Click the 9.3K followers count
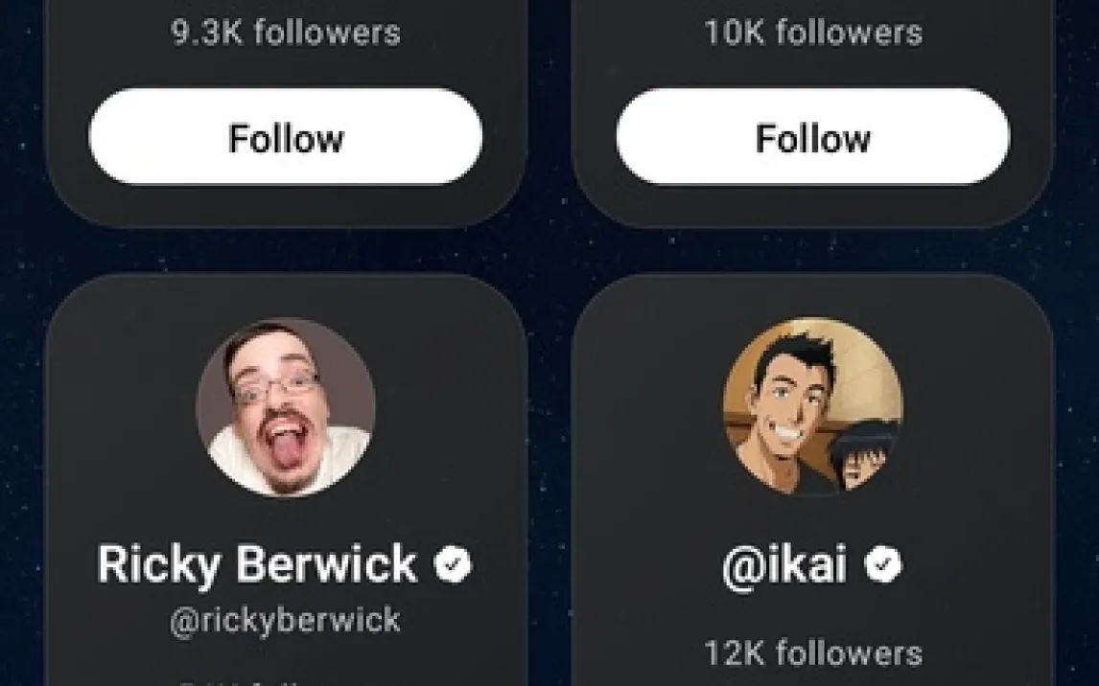Viewport: 1099px width, 686px height. [286, 34]
